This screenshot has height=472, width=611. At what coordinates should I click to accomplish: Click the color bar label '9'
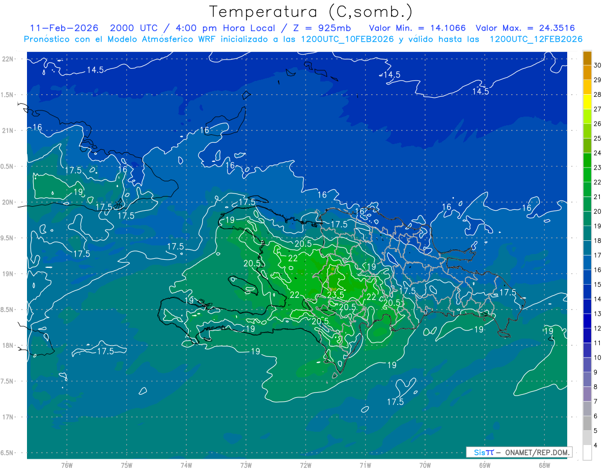point(596,372)
